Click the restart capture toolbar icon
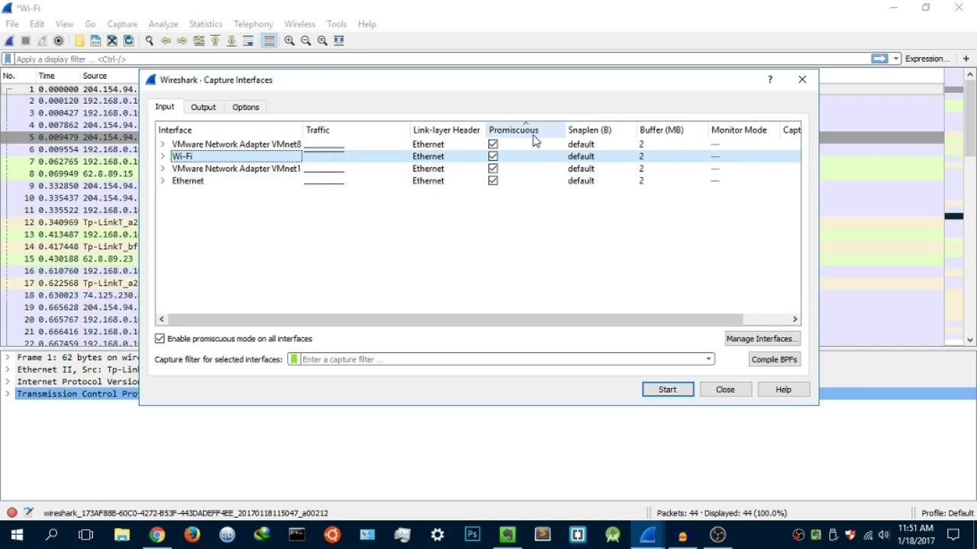 (x=42, y=41)
